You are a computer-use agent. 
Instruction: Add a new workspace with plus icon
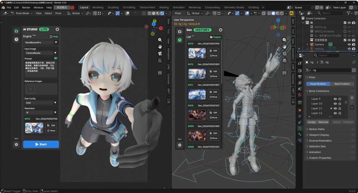(263, 7)
